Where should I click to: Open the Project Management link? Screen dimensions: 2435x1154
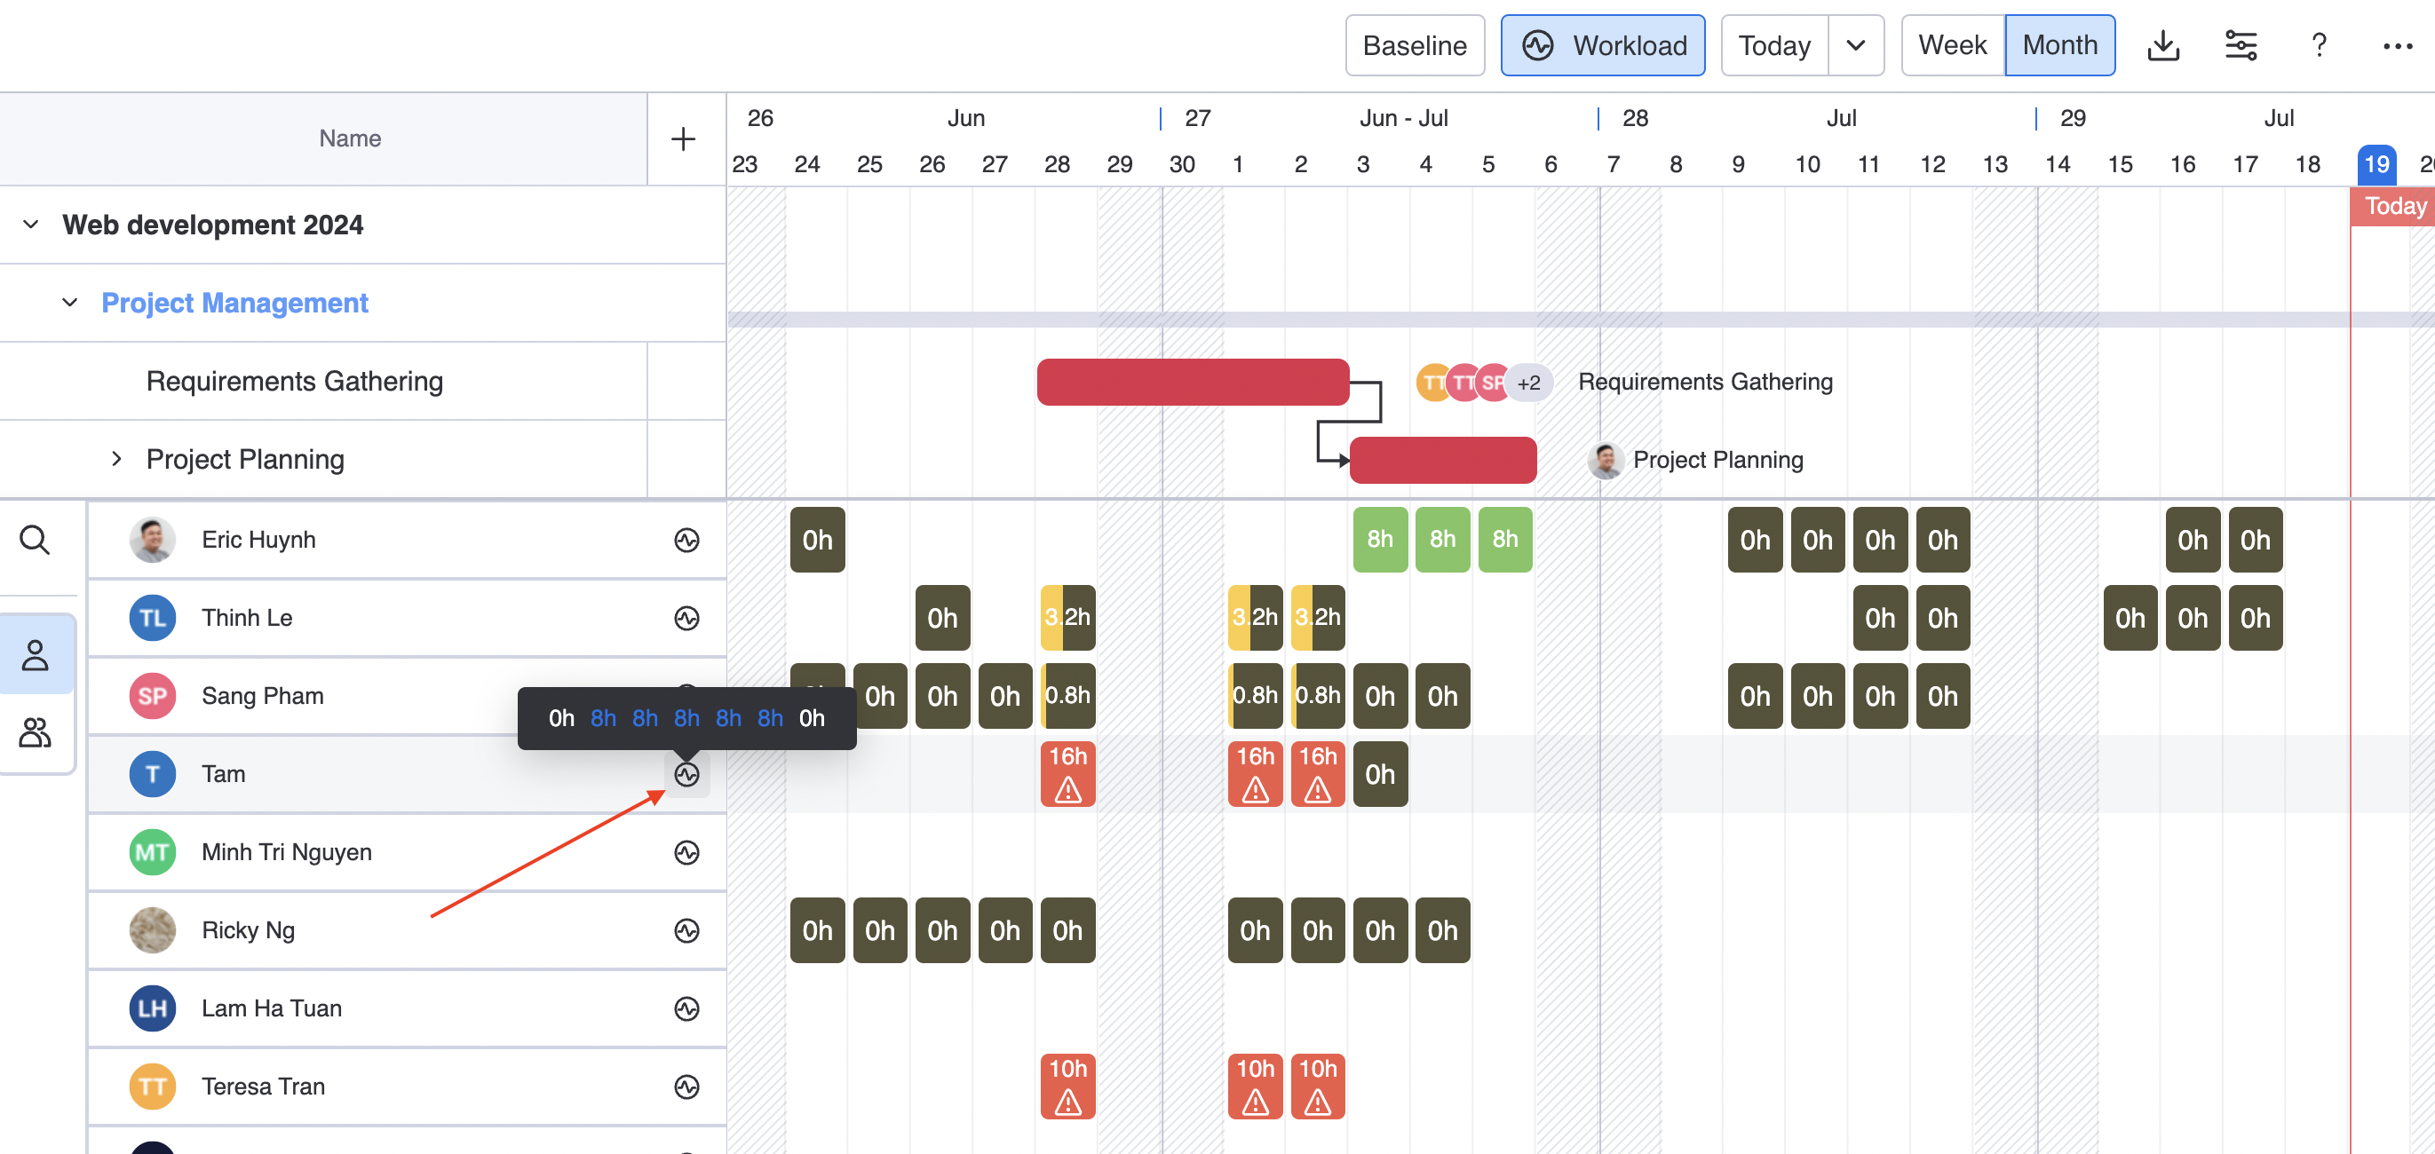(234, 304)
